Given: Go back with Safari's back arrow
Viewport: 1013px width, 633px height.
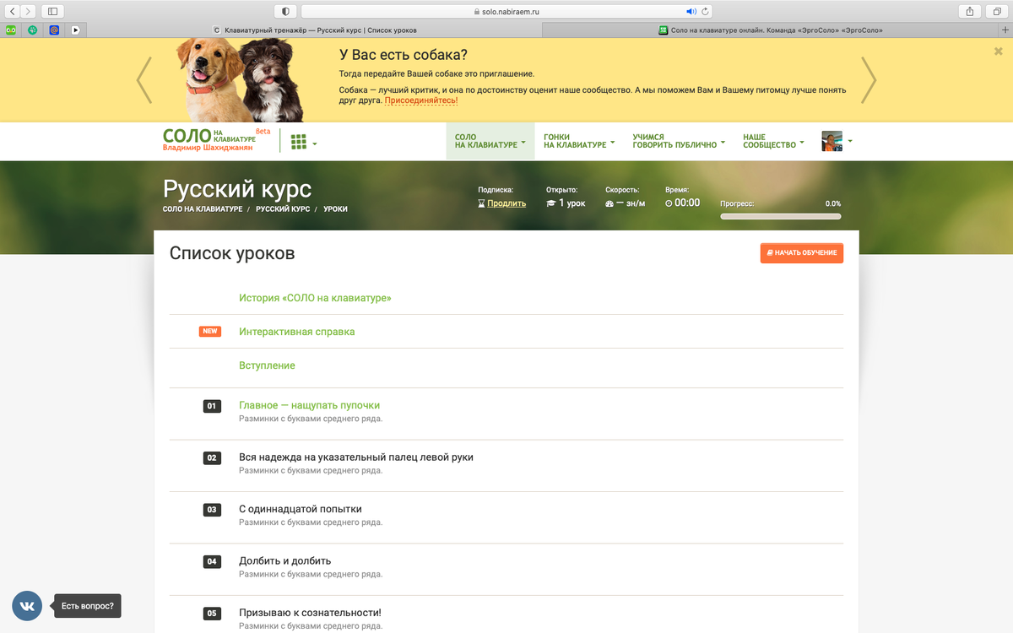Looking at the screenshot, I should [x=13, y=11].
